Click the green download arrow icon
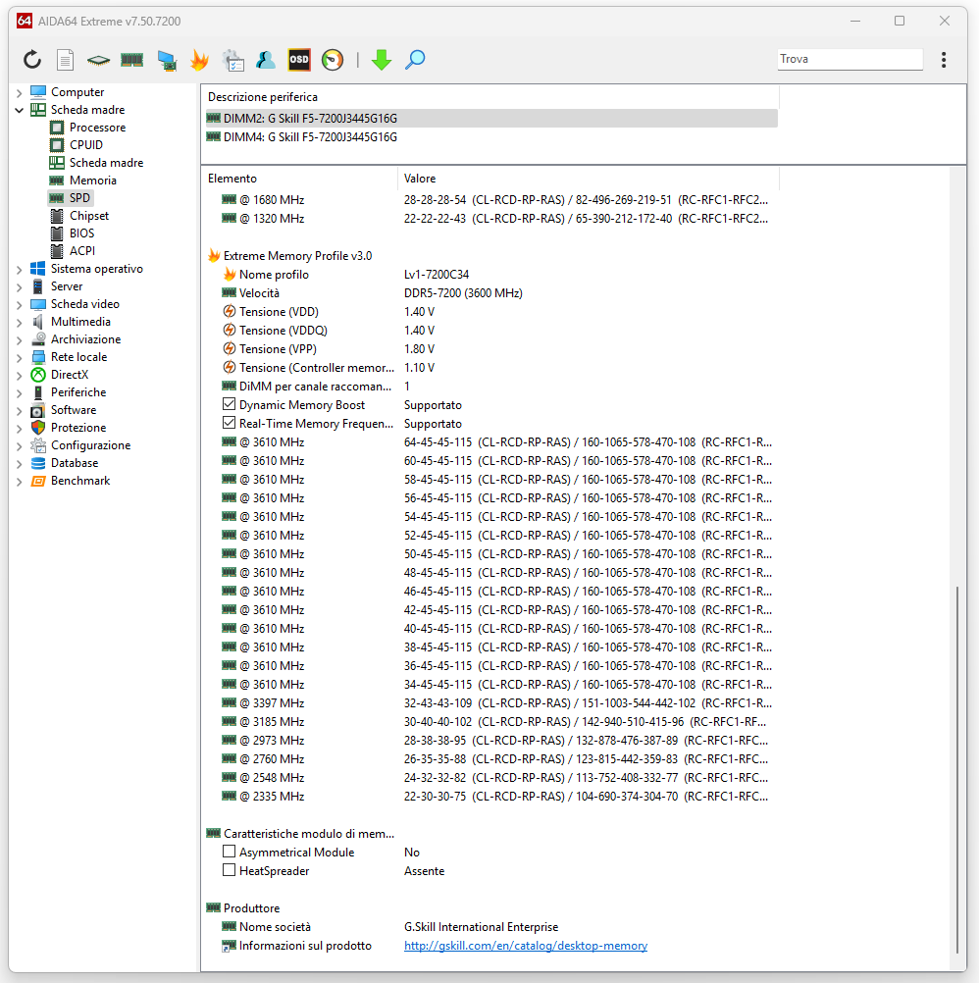This screenshot has width=979, height=983. pyautogui.click(x=381, y=60)
